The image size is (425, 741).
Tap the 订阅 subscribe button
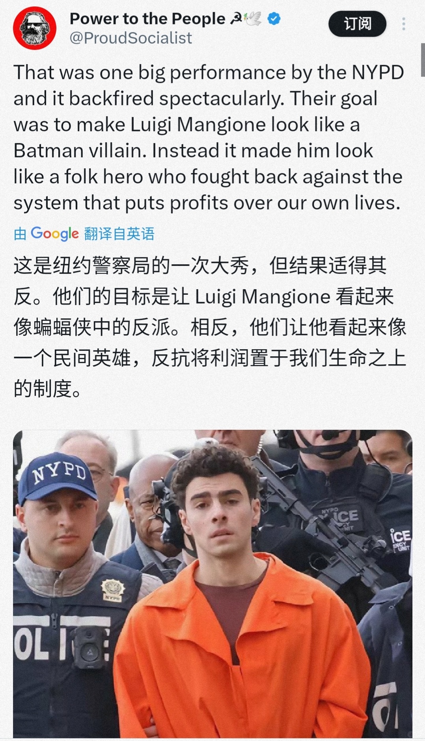358,24
